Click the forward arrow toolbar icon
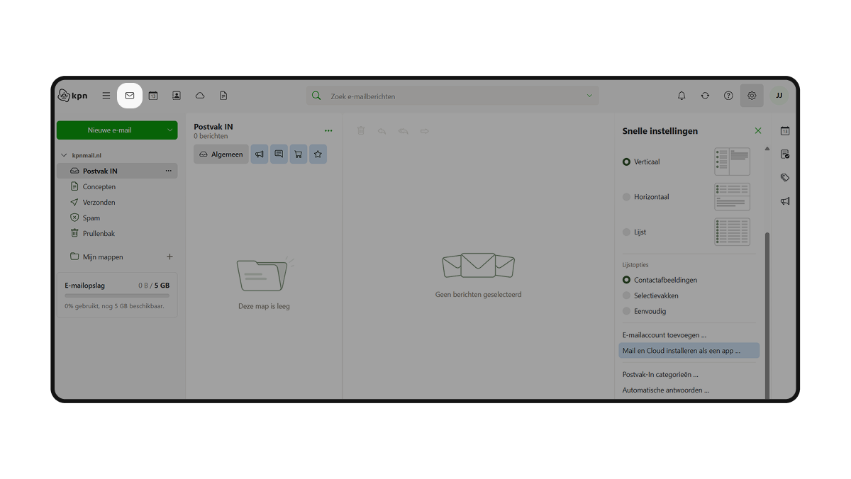 tap(425, 131)
